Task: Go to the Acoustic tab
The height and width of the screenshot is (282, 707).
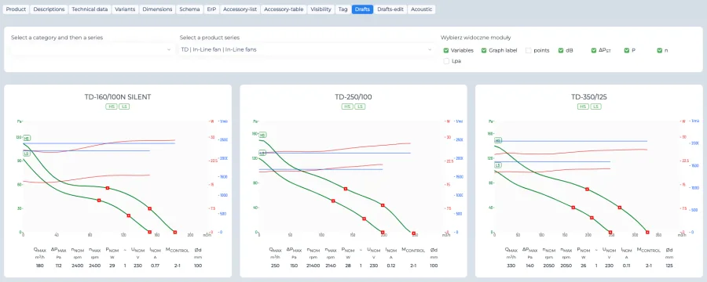Action: (422, 9)
